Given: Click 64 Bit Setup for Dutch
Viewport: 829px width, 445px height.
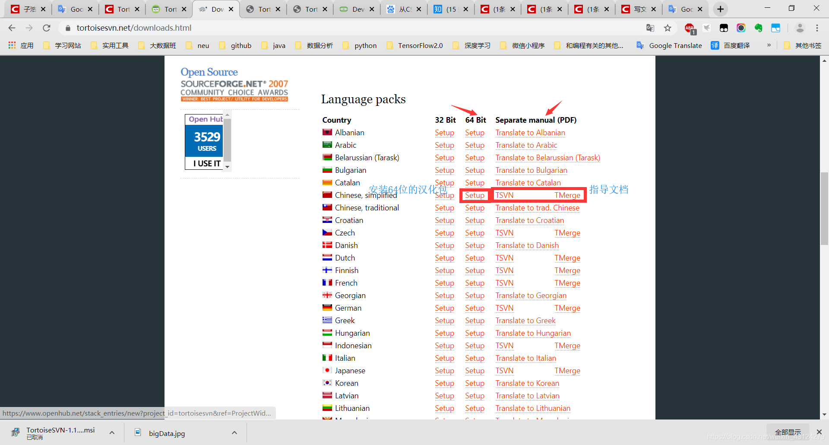Looking at the screenshot, I should tap(475, 258).
